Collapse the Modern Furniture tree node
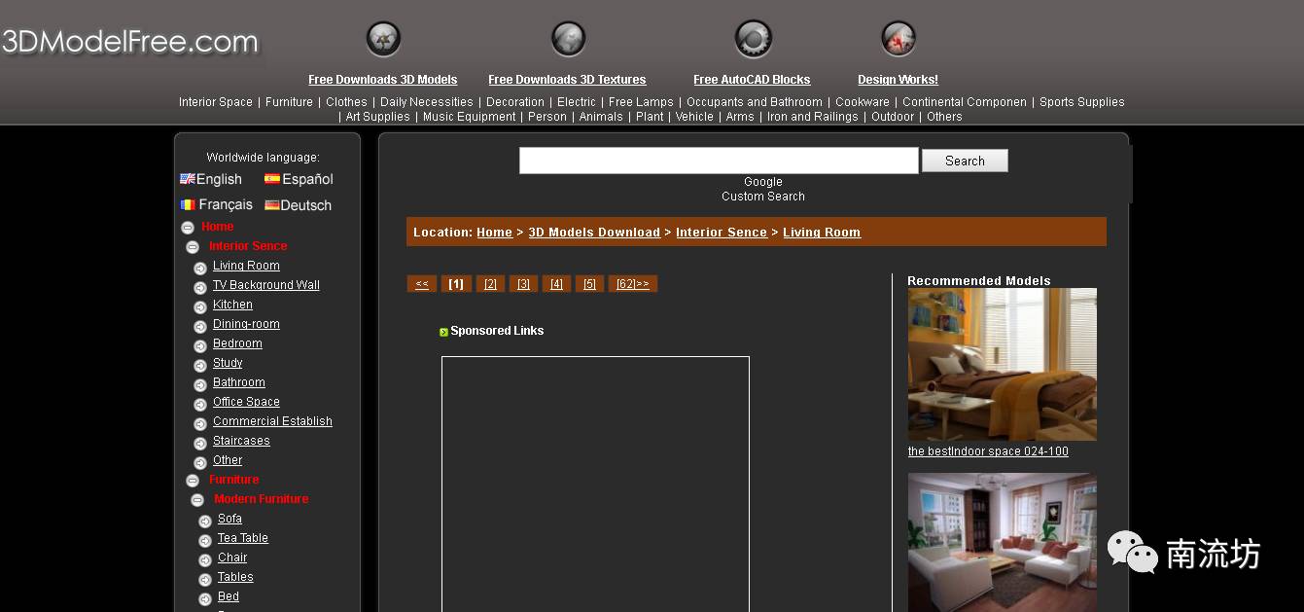1304x612 pixels. pos(197,500)
